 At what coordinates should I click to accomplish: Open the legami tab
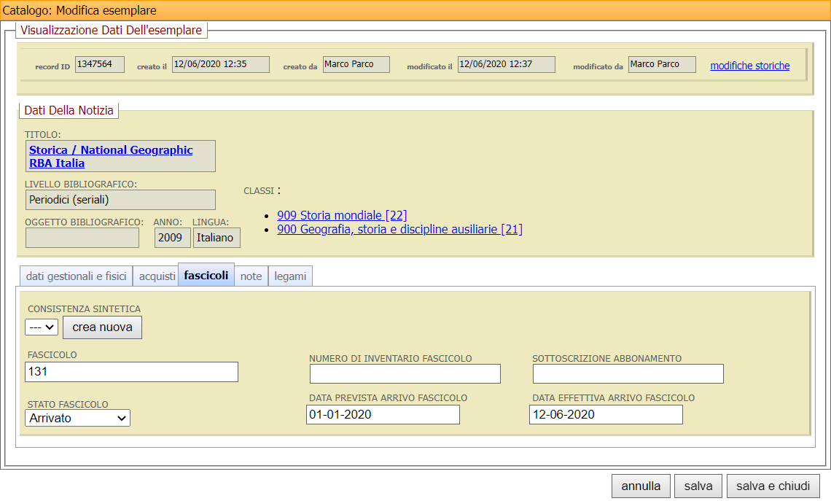(290, 276)
